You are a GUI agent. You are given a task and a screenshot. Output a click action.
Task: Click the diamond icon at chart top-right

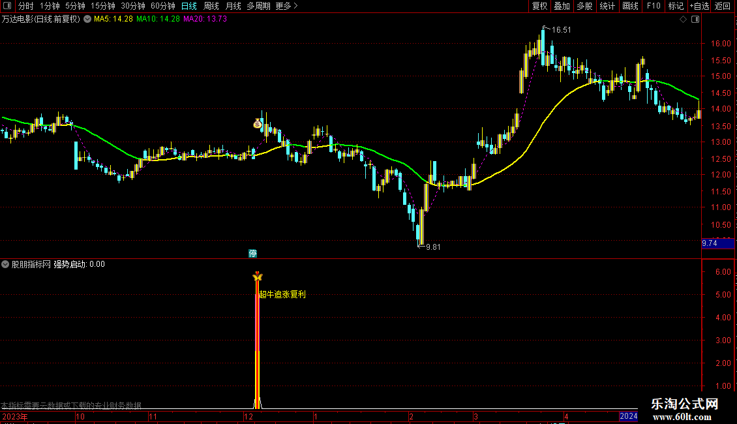pyautogui.click(x=683, y=19)
